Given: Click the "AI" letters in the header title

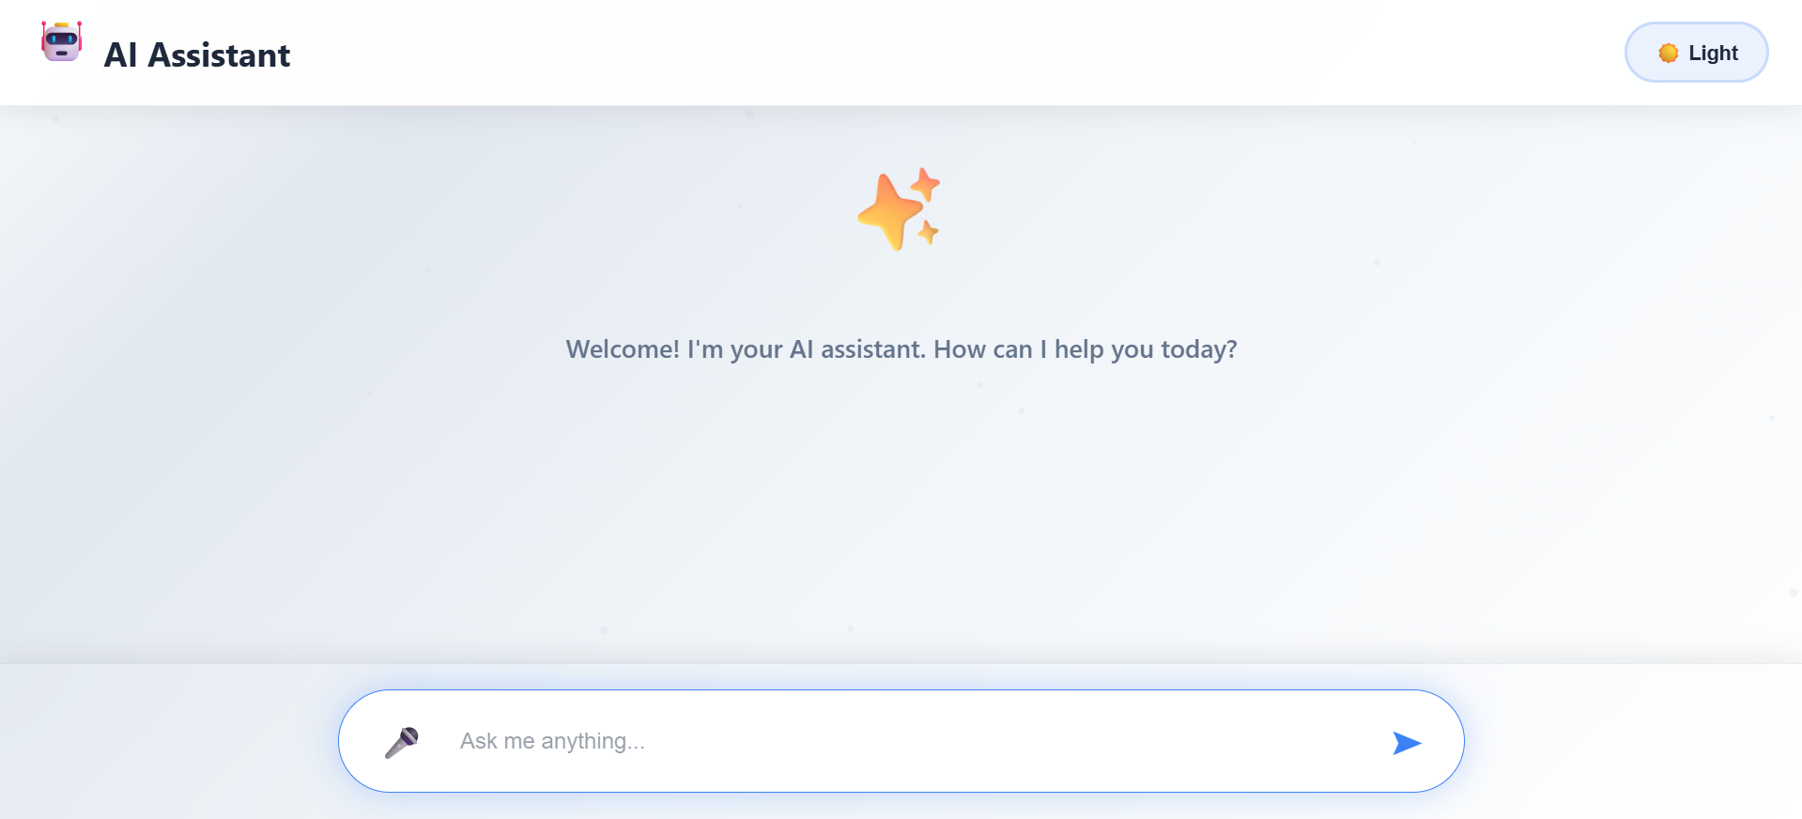Looking at the screenshot, I should point(120,55).
